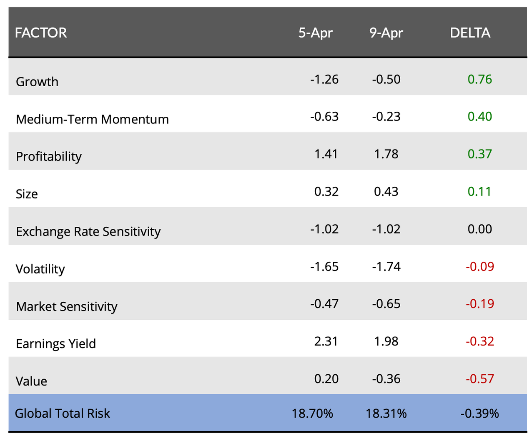Viewport: 532px width, 436px height.
Task: Click the FACTOR column header
Action: [x=41, y=33]
